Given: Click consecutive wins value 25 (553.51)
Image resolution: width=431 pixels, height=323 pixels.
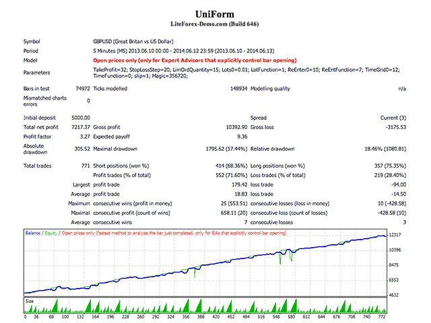Looking at the screenshot, I should [x=234, y=203].
